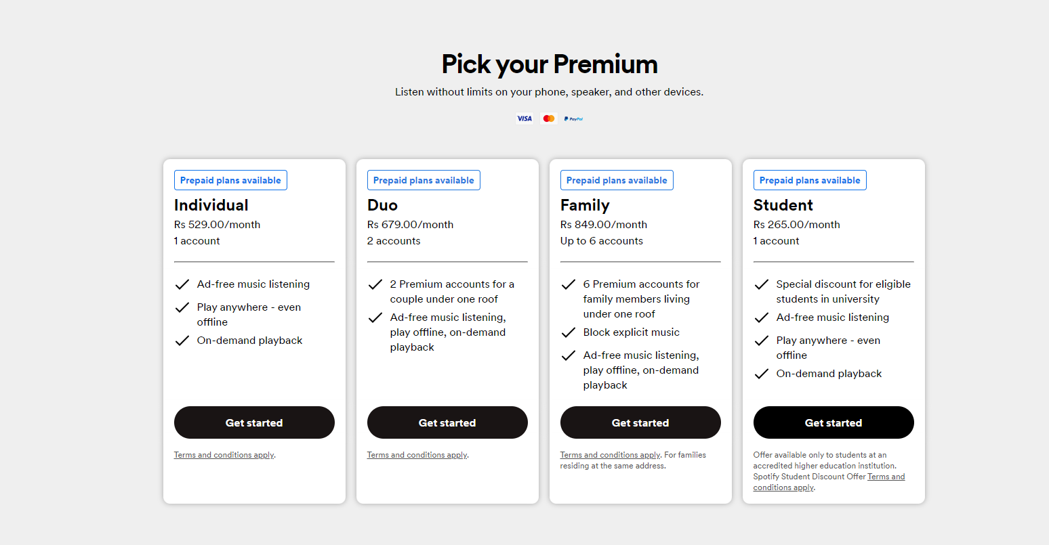Viewport: 1049px width, 545px height.
Task: Open Terms and conditions under Duo plan
Action: 417,455
